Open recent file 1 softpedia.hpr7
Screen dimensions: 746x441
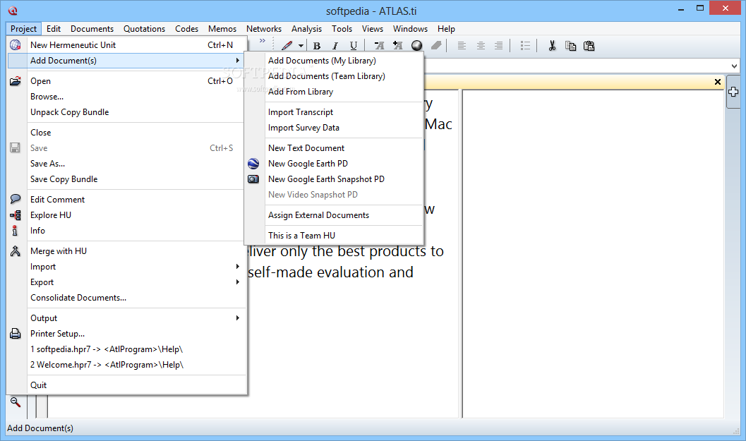126,349
